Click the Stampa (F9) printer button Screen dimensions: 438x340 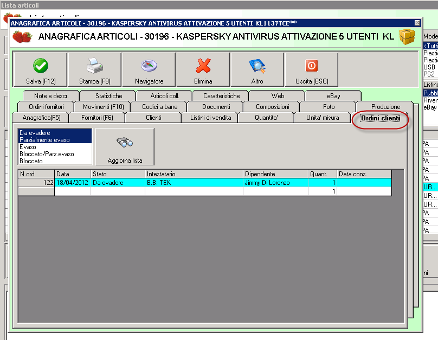(x=95, y=69)
